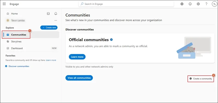Click the search magnifier icon

[x=82, y=4]
